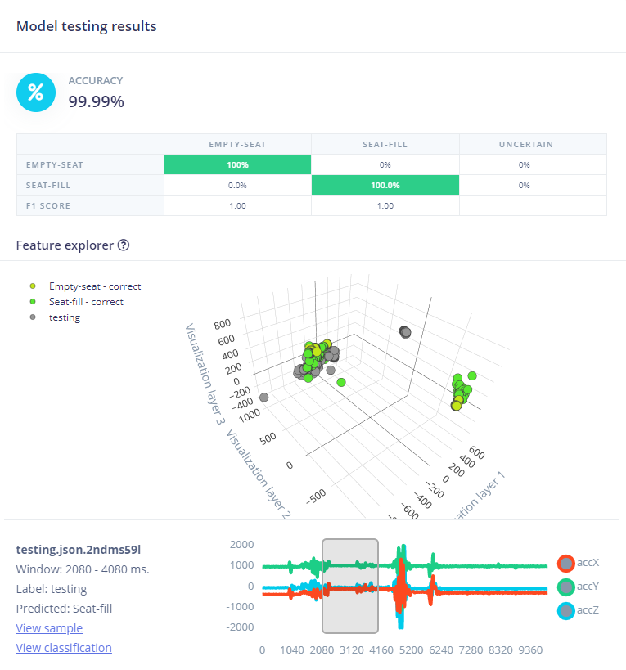Select the SEAT-FILL column header

[385, 144]
